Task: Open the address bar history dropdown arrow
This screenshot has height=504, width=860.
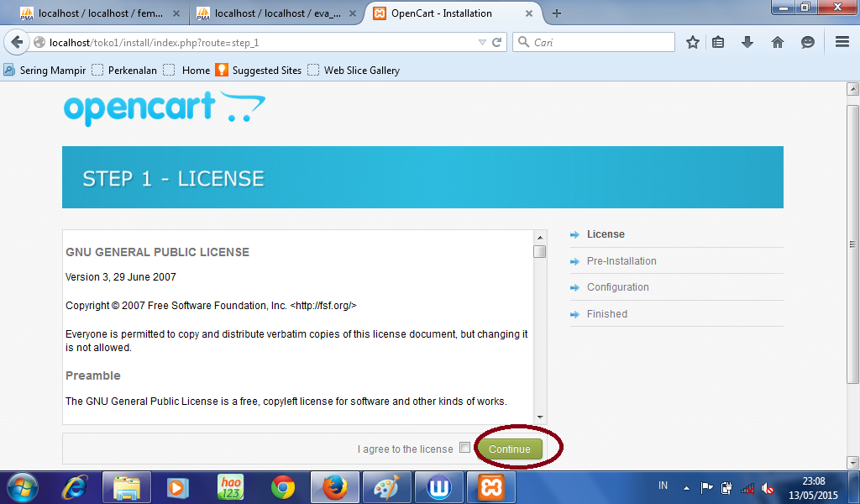Action: click(x=482, y=42)
